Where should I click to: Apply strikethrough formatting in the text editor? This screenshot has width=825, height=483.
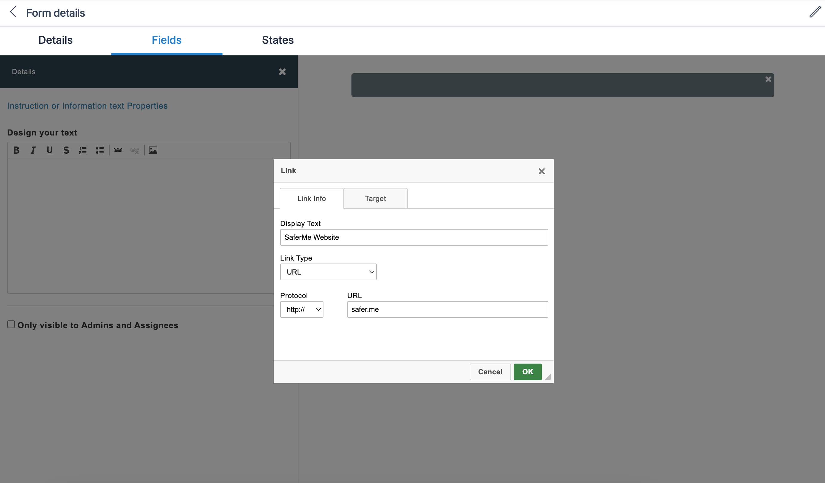coord(66,150)
